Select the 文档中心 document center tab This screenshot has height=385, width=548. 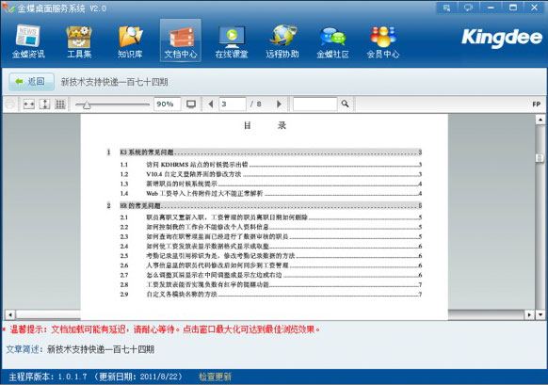click(181, 40)
